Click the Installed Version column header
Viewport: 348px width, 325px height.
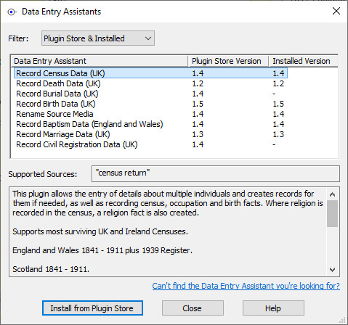pos(303,61)
